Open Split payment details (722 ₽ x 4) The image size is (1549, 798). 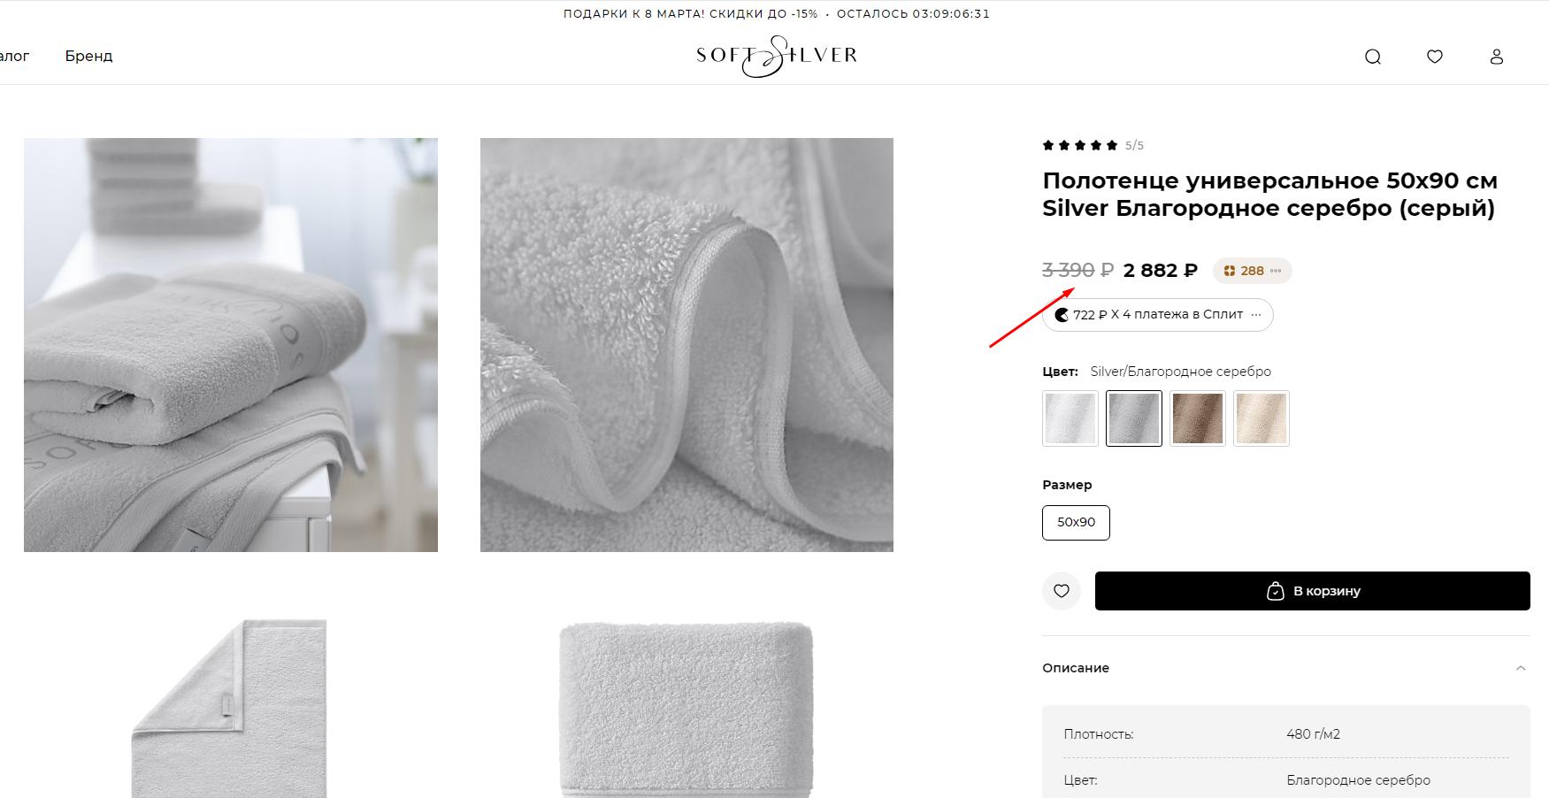pyautogui.click(x=1157, y=315)
